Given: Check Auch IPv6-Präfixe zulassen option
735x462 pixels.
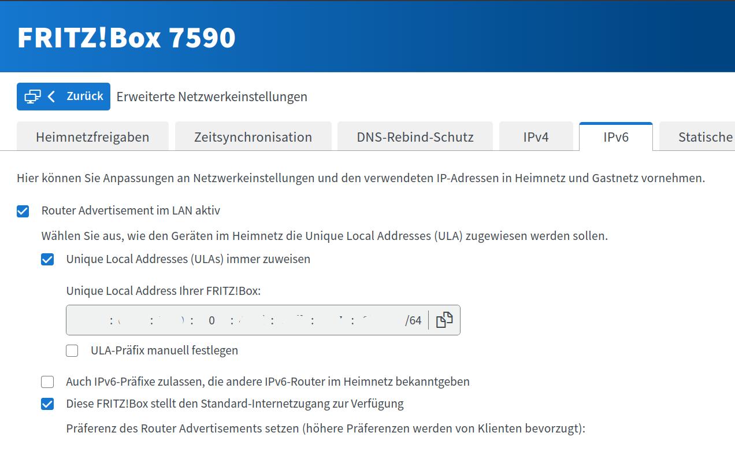Looking at the screenshot, I should (47, 382).
